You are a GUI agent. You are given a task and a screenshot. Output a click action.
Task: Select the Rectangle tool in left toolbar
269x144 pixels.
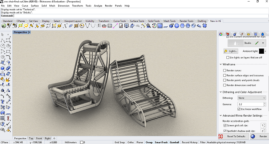click(8, 51)
